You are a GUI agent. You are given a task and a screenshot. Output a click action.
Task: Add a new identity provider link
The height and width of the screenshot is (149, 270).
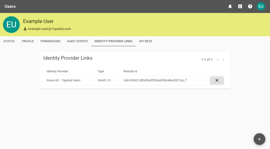click(x=259, y=139)
